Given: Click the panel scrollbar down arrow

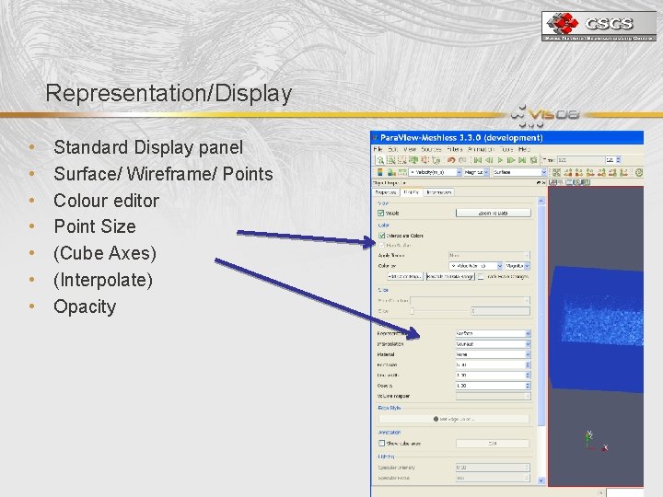Looking at the screenshot, I should coord(541,480).
